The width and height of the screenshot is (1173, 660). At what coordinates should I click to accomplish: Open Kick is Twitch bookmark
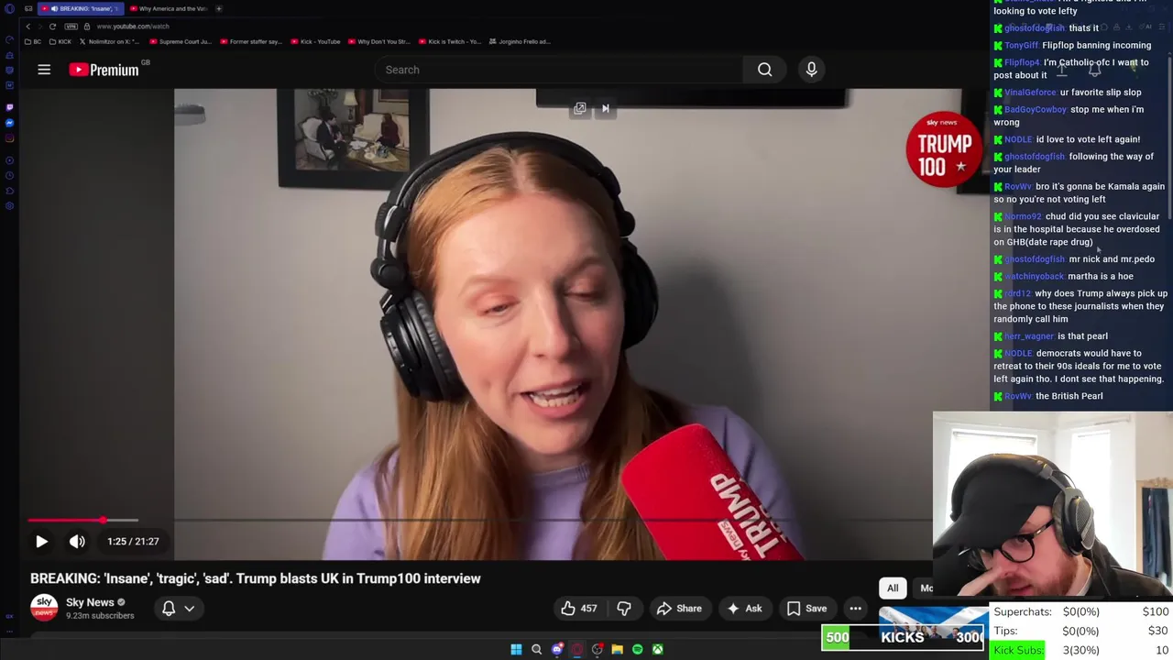[449, 42]
